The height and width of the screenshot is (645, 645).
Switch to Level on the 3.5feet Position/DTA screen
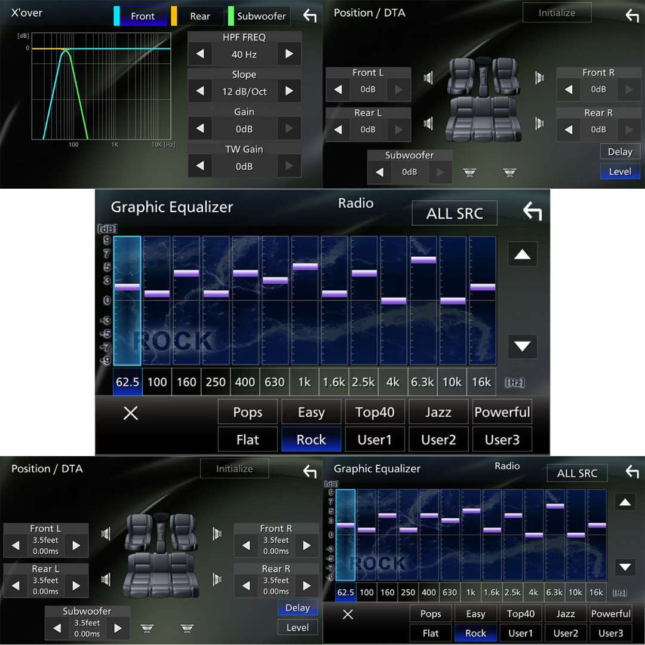pyautogui.click(x=297, y=627)
